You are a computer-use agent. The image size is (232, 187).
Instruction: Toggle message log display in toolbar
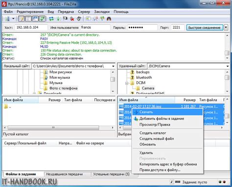(21, 19)
